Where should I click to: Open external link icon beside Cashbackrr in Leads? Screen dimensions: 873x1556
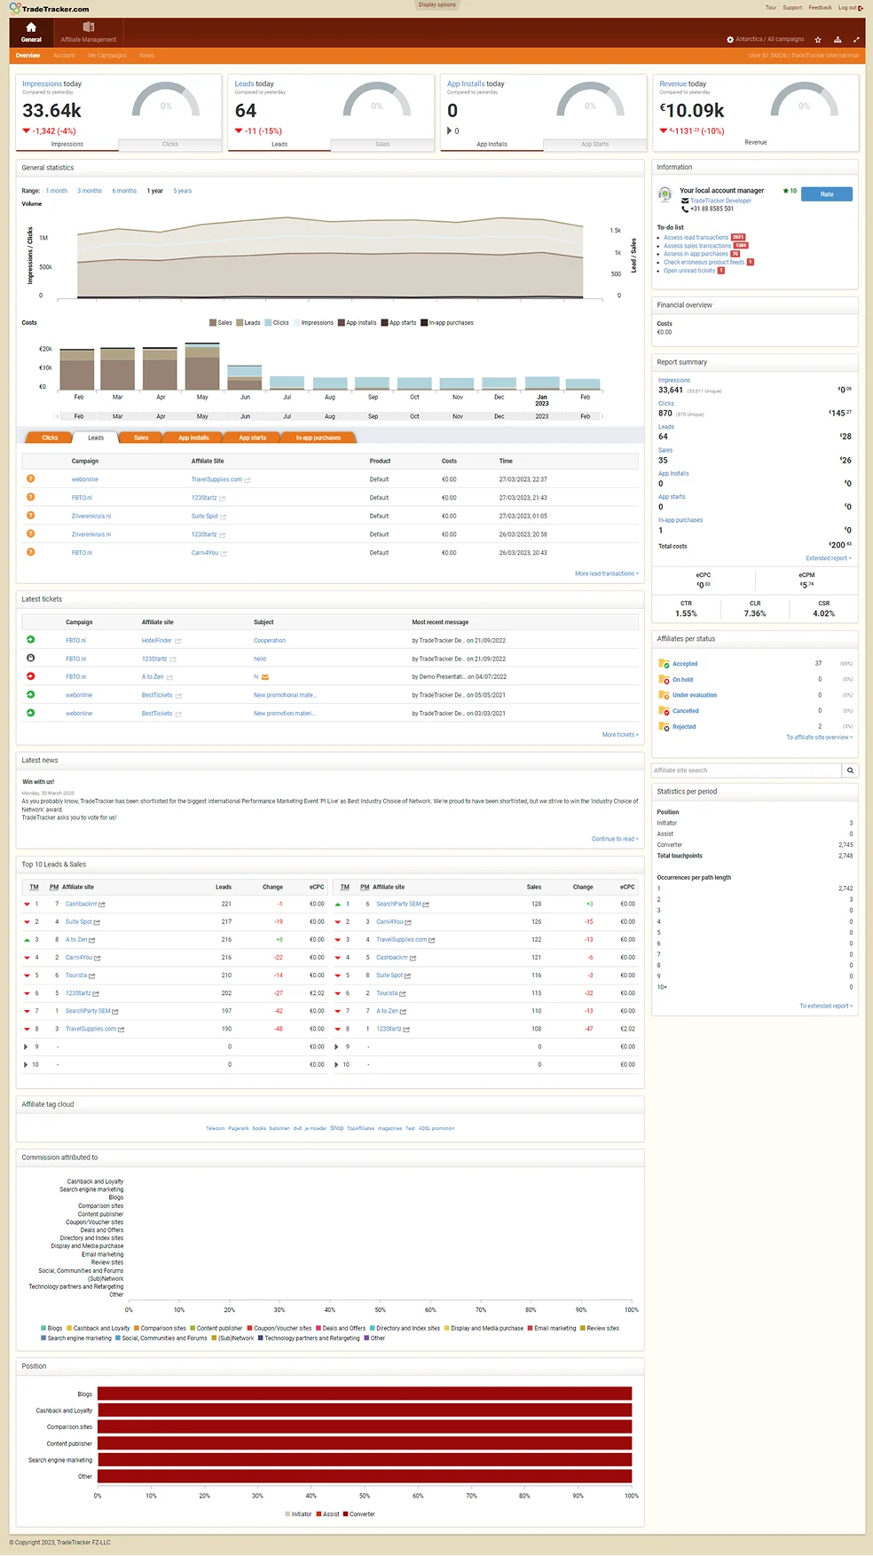tap(102, 904)
